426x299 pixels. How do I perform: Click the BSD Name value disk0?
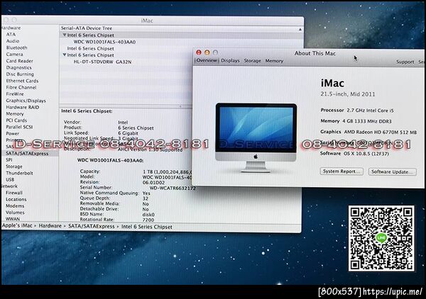[148, 215]
